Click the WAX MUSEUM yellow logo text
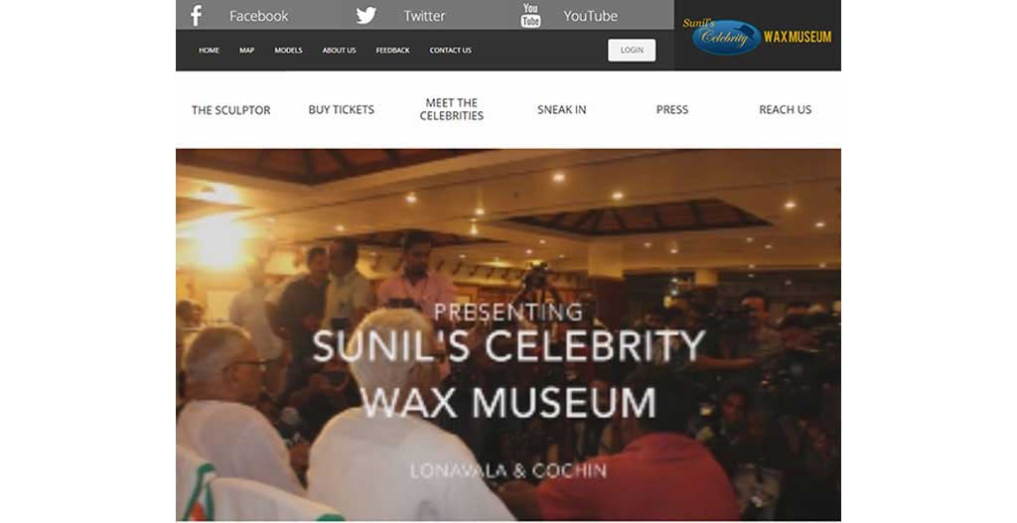This screenshot has height=523, width=1017. tap(798, 37)
